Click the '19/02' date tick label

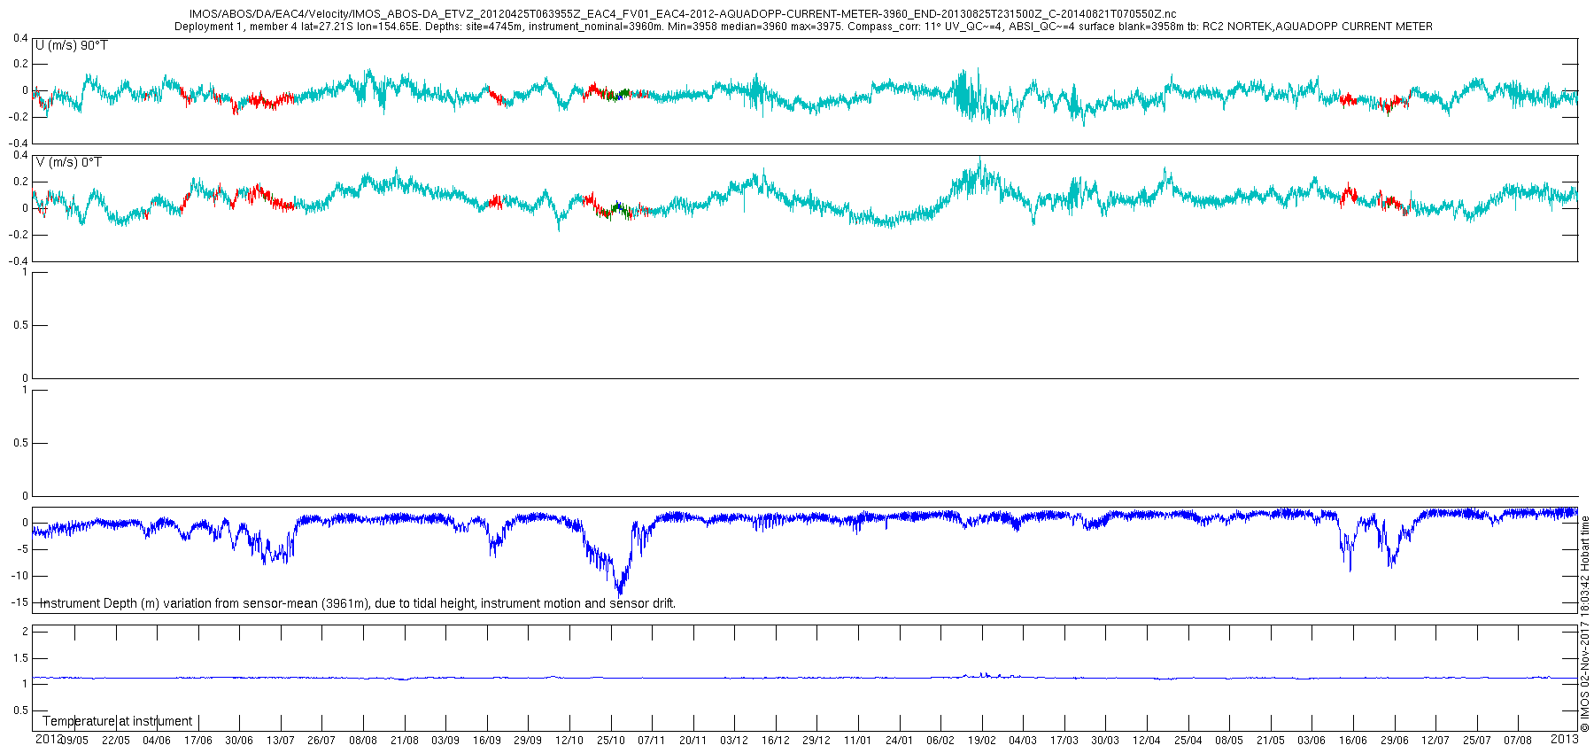981,741
